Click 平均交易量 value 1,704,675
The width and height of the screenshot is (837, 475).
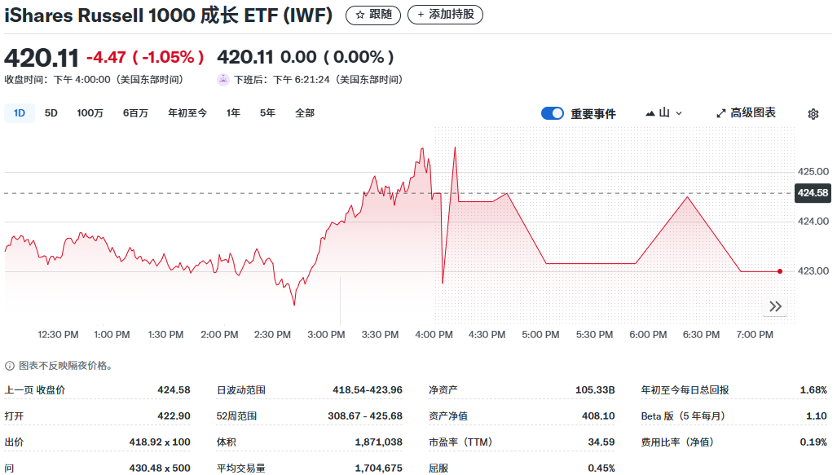pos(378,468)
